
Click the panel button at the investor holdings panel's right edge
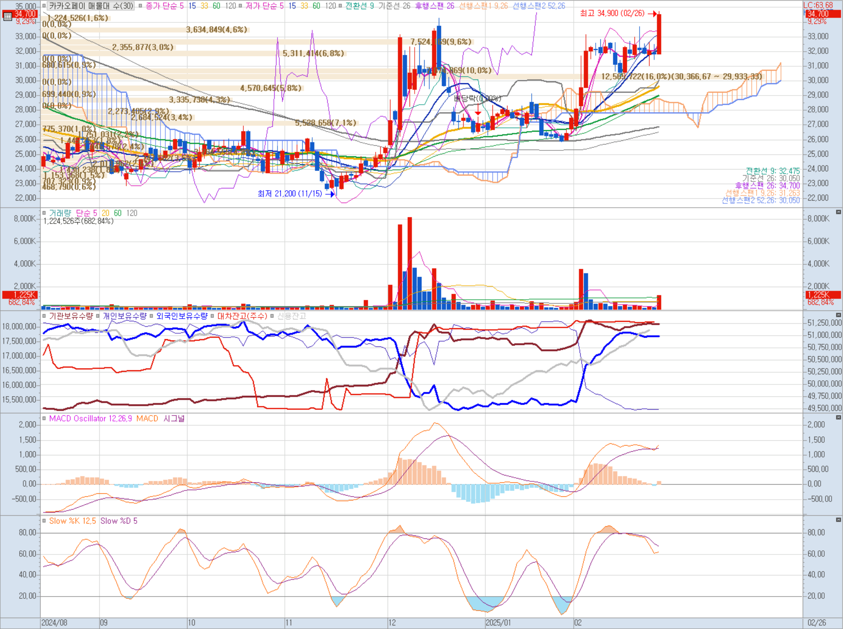[838, 315]
